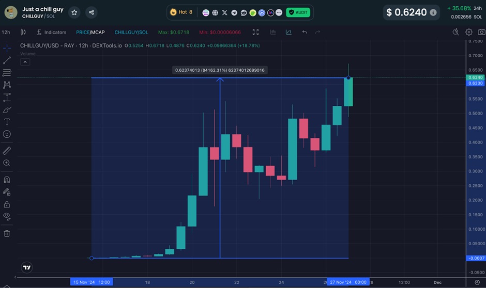Select the trend line drawing tool
Viewport: 486px width, 288px height.
coord(7,60)
